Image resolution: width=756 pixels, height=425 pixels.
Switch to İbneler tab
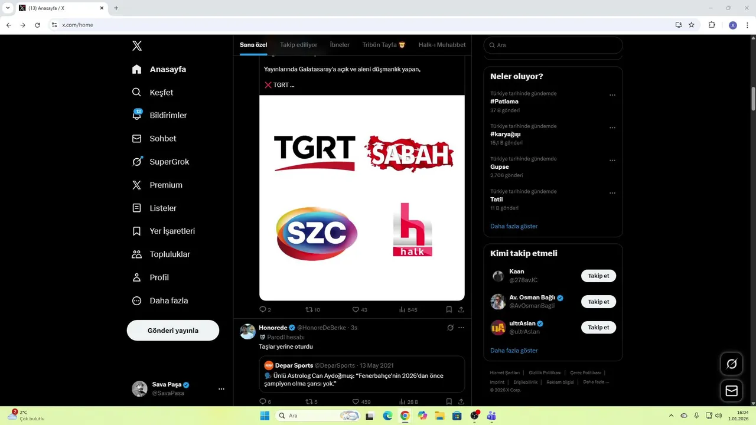pyautogui.click(x=340, y=45)
